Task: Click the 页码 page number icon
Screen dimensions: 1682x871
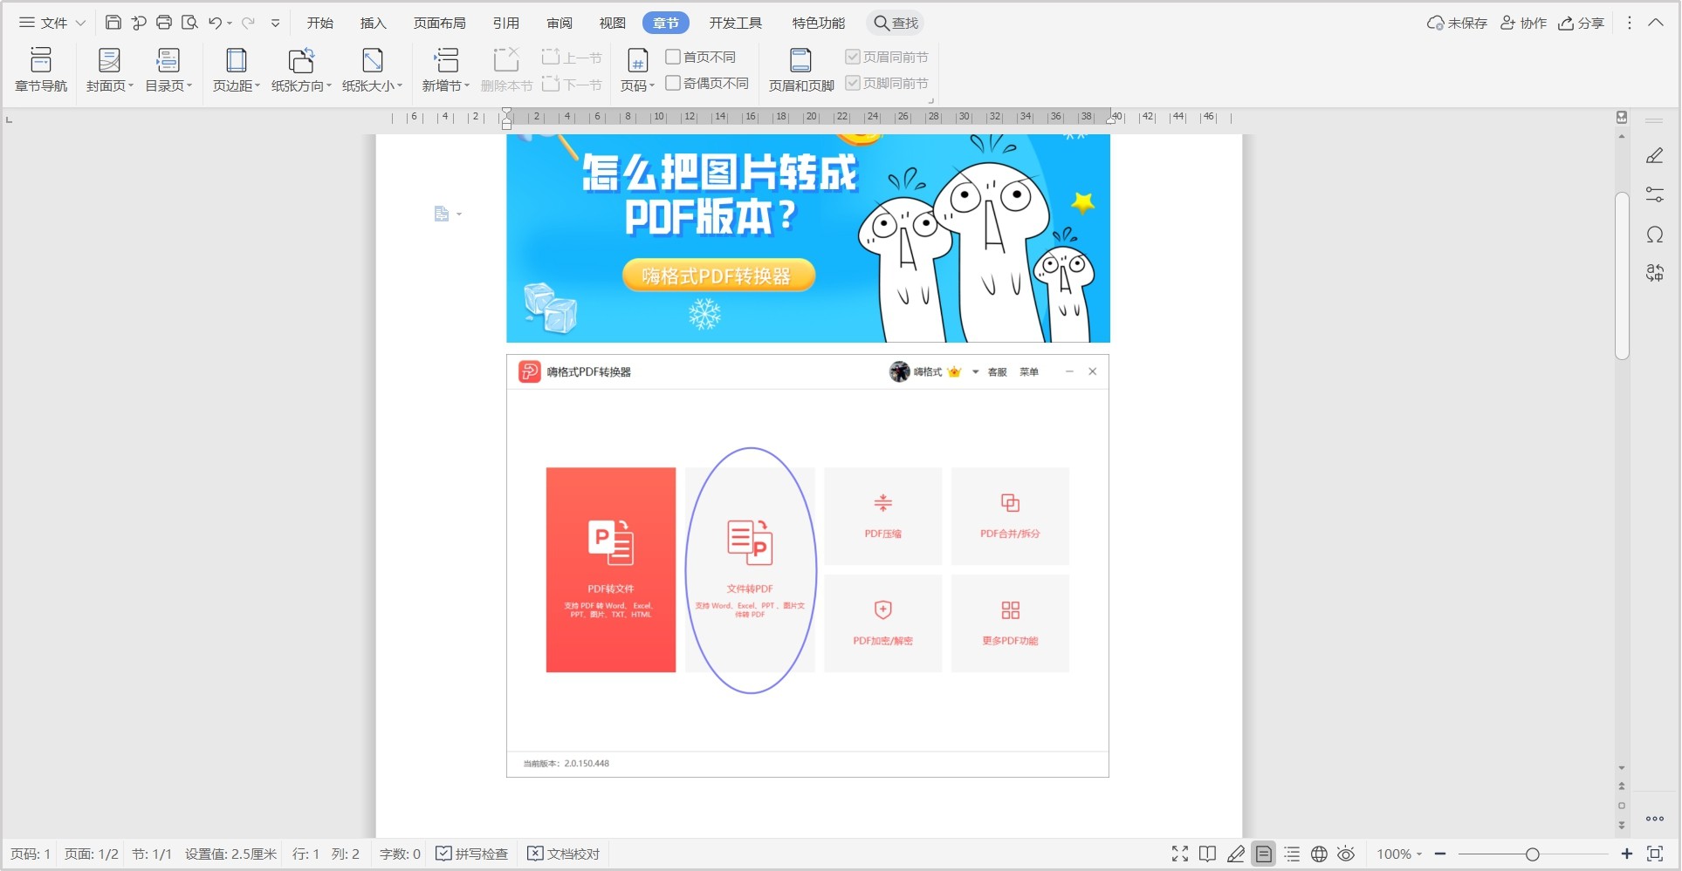Action: (x=638, y=60)
